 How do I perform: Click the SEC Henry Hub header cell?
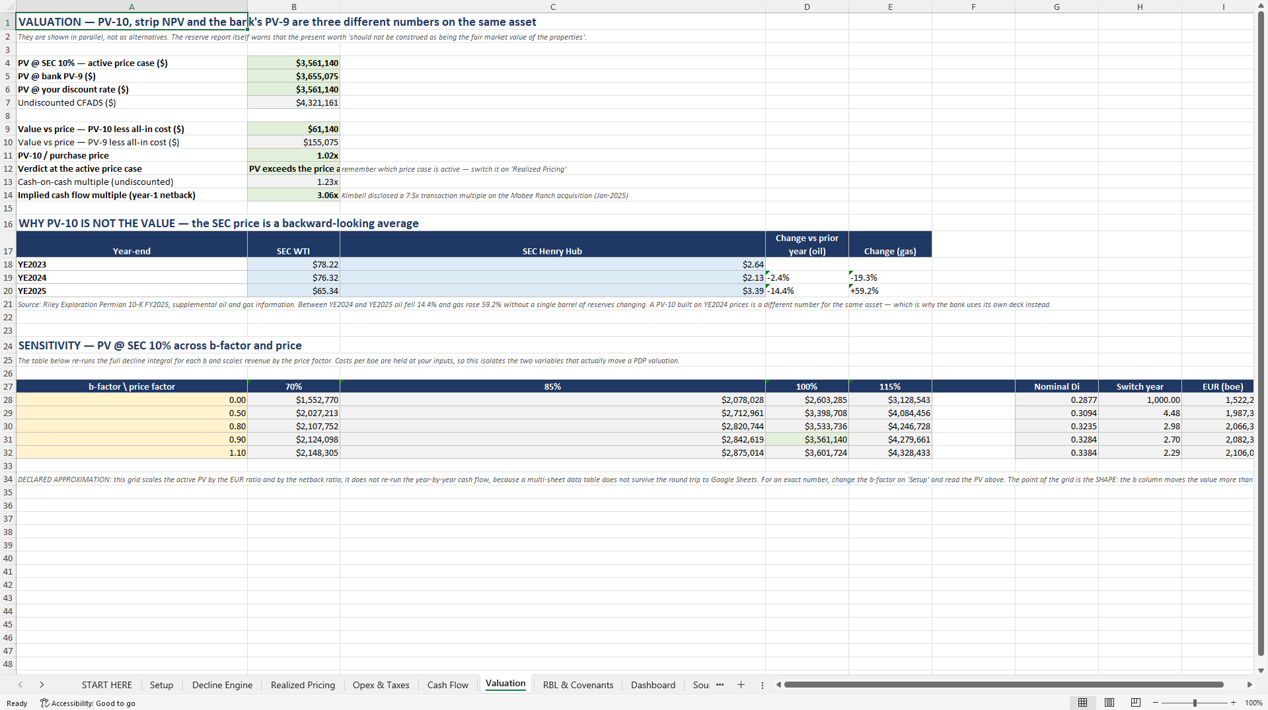click(552, 244)
